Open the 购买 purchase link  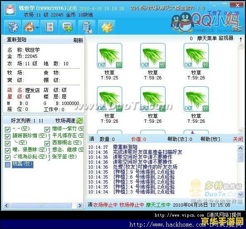237,29
